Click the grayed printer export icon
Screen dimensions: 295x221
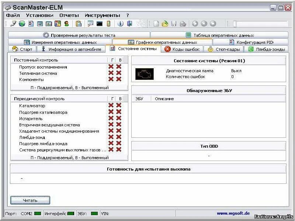pos(183,24)
